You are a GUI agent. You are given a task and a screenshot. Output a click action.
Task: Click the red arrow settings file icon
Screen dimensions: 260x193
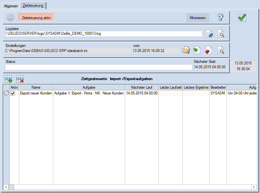coord(209,50)
